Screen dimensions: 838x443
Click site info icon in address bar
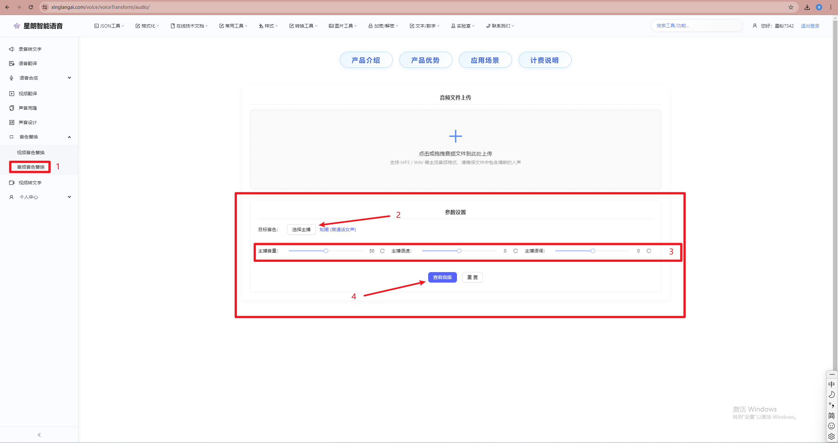coord(45,7)
